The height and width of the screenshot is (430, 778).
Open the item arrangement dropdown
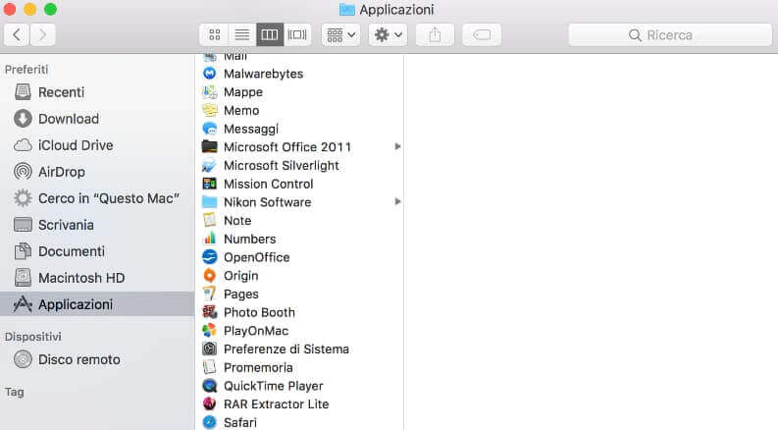point(340,34)
